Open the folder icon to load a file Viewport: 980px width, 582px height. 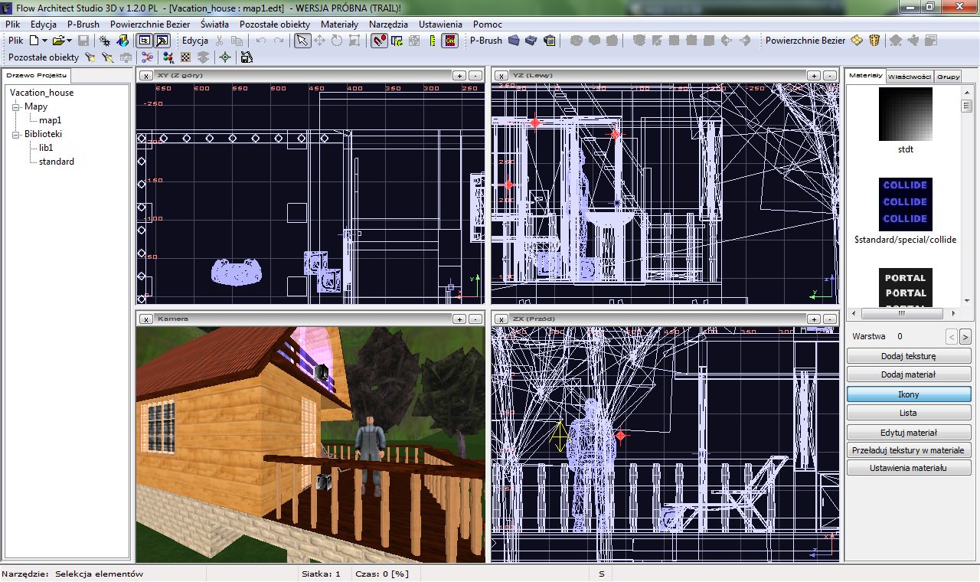click(58, 41)
